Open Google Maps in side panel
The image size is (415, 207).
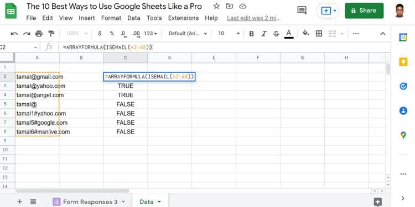coord(403,135)
